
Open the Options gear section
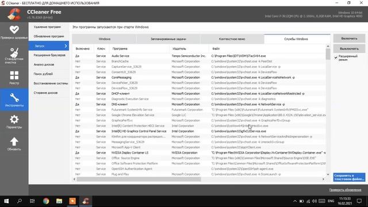pos(14,121)
